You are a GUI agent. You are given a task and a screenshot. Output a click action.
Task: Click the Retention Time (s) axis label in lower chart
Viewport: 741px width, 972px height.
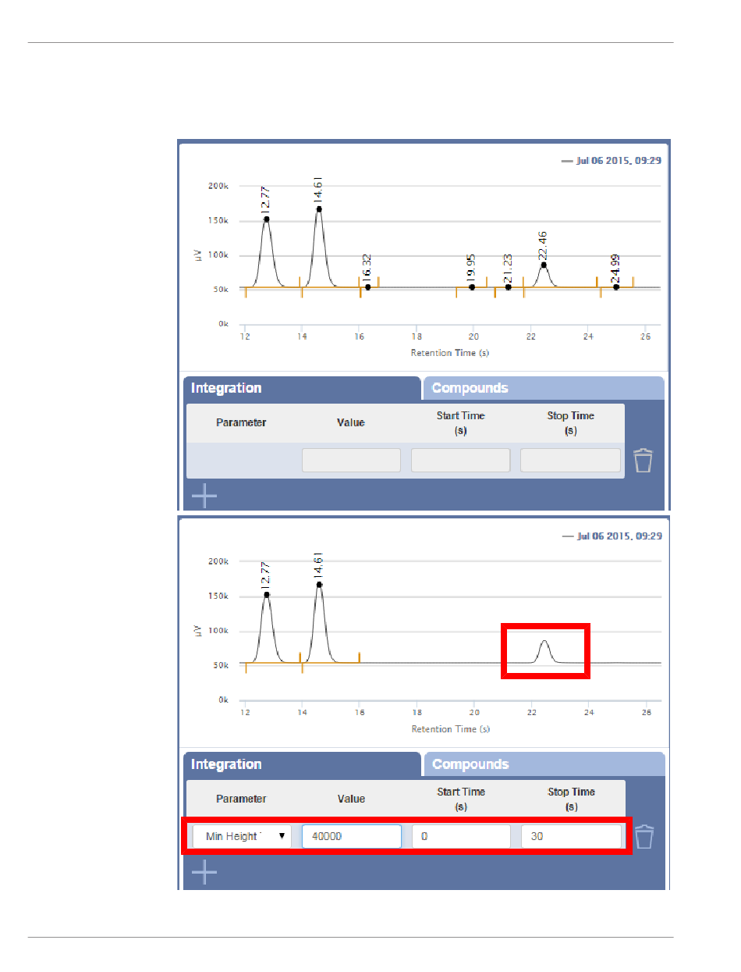coord(450,729)
